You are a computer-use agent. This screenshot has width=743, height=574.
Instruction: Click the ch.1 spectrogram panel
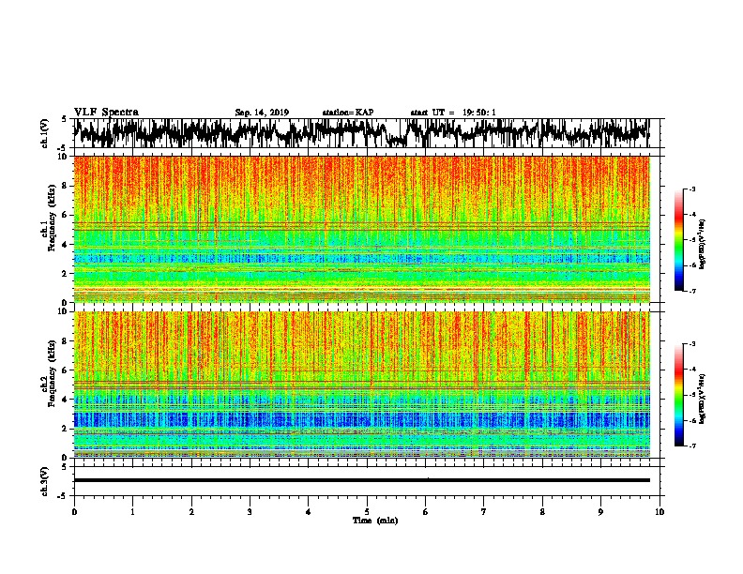(x=361, y=229)
